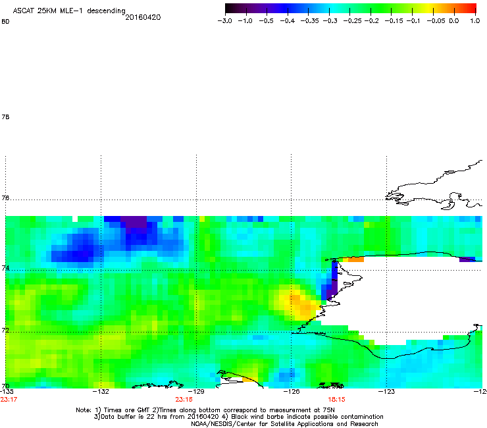Image resolution: width=487 pixels, height=428 pixels.
Task: Click the -0.4 color scale label
Action: click(288, 21)
